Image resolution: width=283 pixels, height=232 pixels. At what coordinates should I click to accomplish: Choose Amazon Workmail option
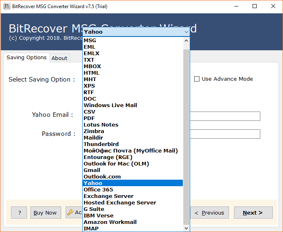tap(133, 222)
